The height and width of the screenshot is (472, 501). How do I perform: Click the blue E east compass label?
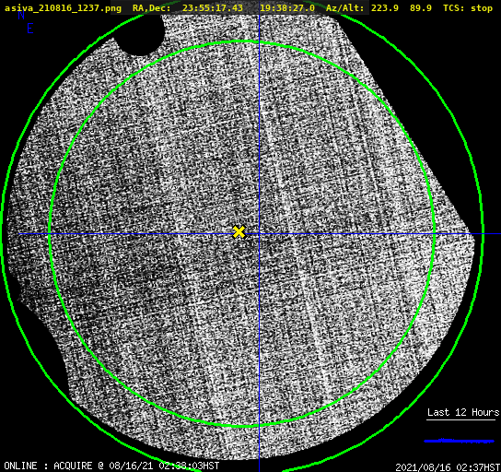click(30, 29)
